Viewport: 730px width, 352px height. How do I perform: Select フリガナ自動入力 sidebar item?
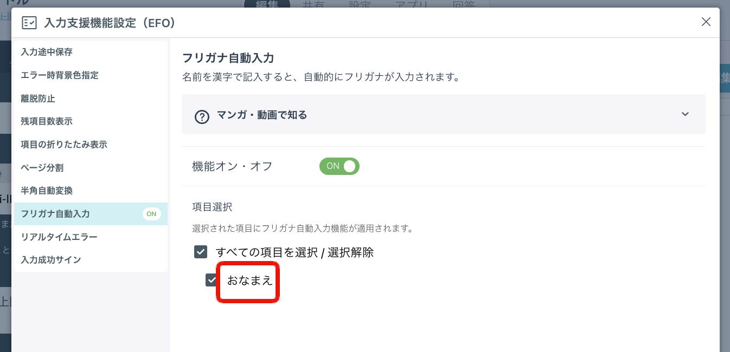tap(89, 214)
